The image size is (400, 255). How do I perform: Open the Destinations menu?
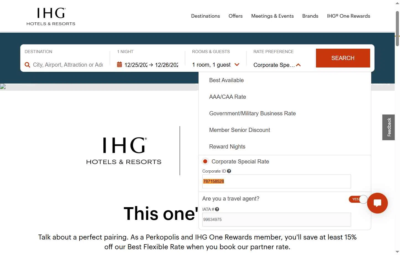pos(205,16)
